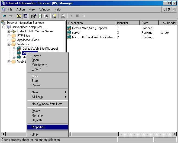Viewport: 178px width, 143px height.
Task: Expand the selected server site tree node
Action: [14, 53]
